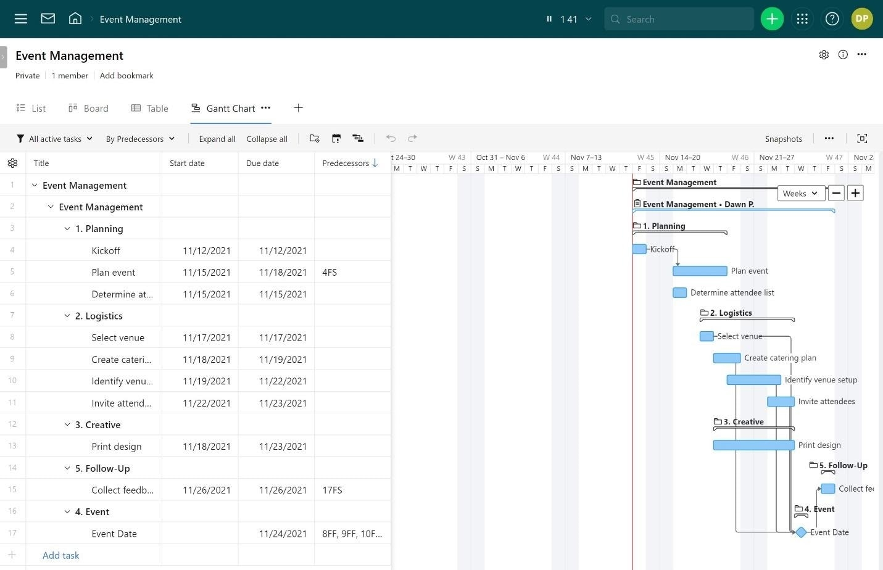Open the Weeks zoom level dropdown
Image resolution: width=883 pixels, height=570 pixels.
800,193
